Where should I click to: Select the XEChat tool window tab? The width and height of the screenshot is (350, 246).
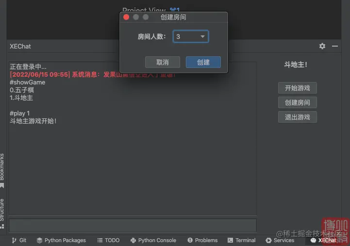click(x=323, y=240)
